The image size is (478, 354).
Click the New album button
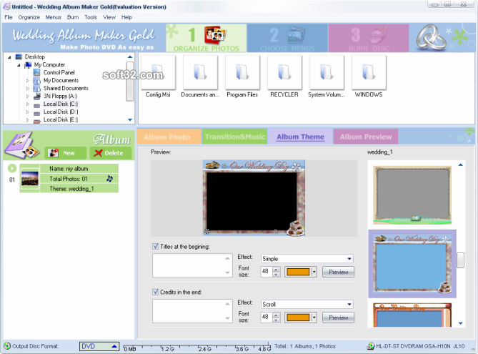click(66, 153)
